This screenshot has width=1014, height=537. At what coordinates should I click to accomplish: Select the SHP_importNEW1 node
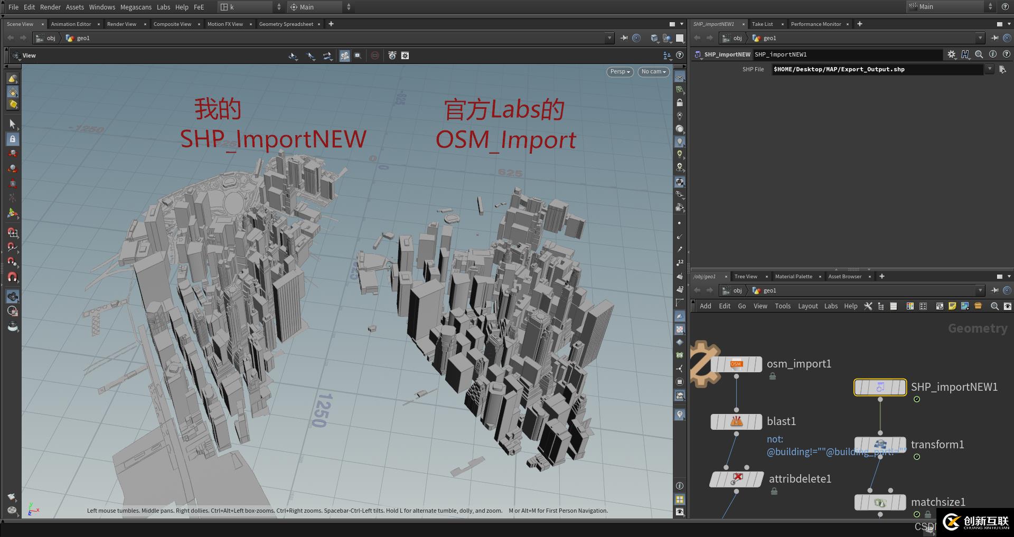click(x=880, y=388)
